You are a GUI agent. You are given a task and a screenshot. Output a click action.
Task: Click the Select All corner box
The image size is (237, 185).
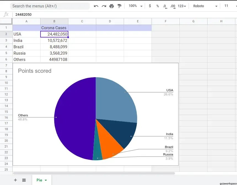pyautogui.click(x=6, y=21)
